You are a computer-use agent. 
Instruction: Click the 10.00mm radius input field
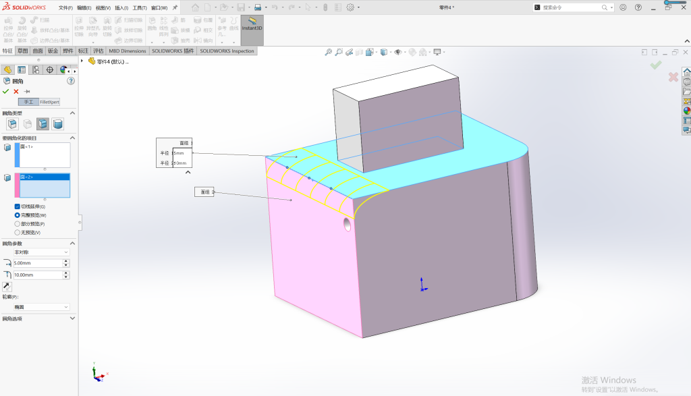click(38, 275)
